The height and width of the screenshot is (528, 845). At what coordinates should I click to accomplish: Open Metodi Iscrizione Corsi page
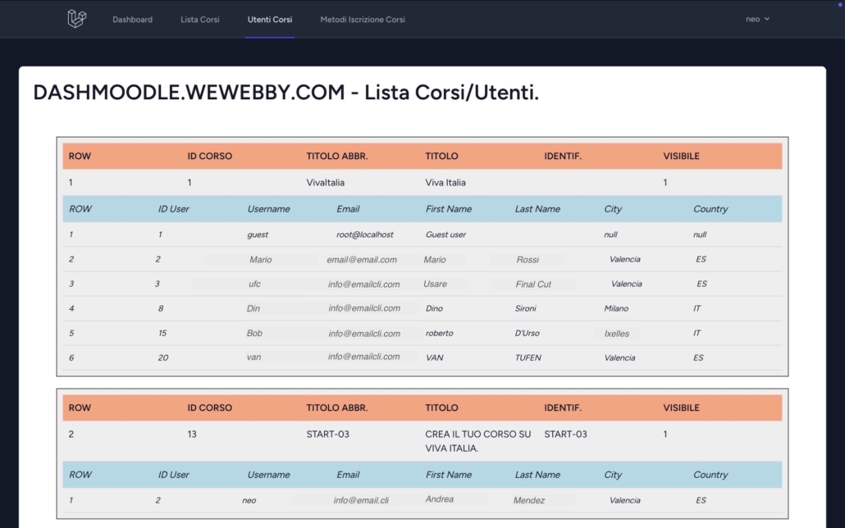[363, 20]
